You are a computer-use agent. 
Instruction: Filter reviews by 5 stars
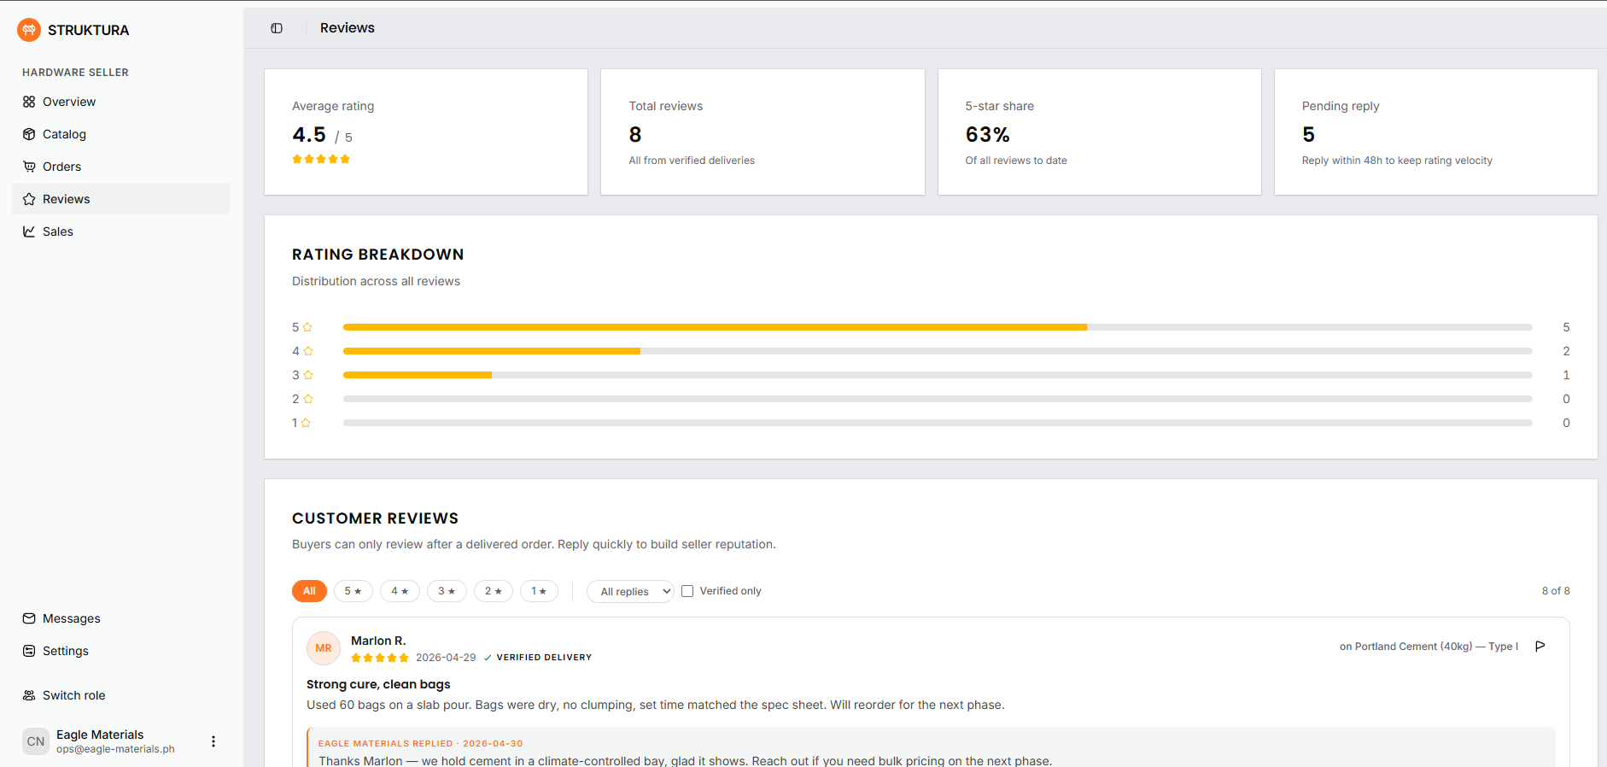click(353, 591)
